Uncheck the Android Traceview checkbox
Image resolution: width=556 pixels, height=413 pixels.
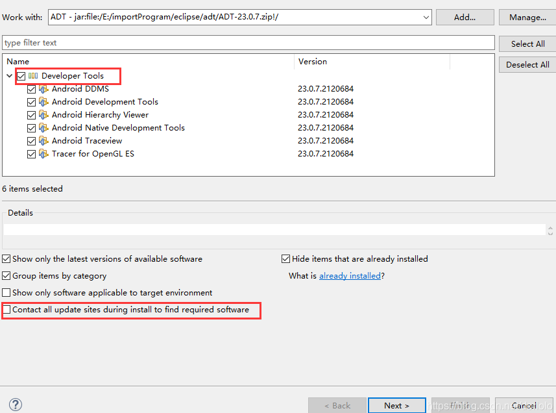click(31, 141)
